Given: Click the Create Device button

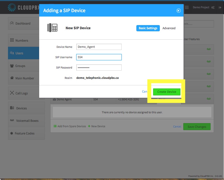Looking at the screenshot, I should tap(167, 92).
